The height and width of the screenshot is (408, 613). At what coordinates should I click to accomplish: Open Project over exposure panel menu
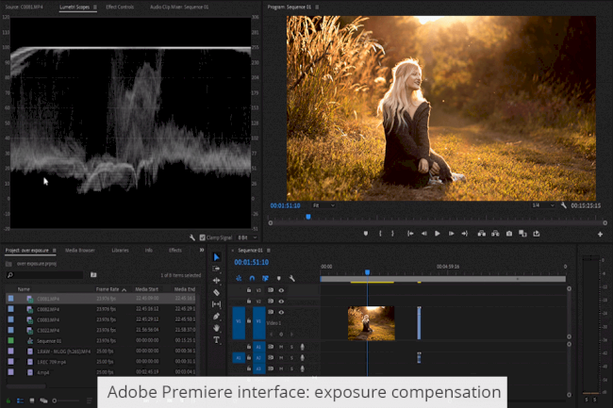tap(55, 251)
